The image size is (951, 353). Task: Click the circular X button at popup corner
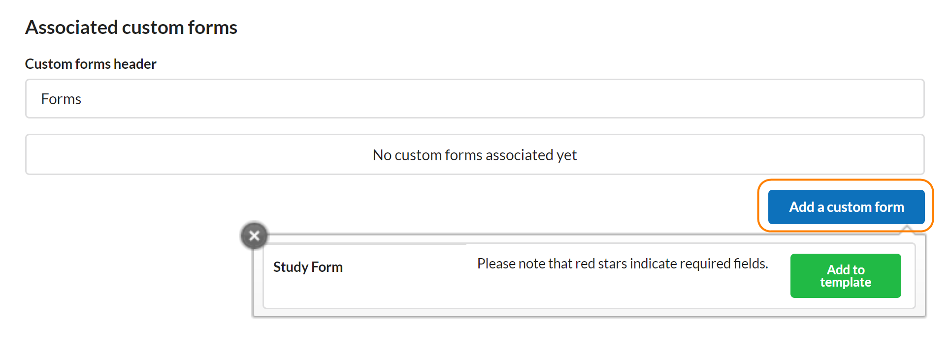(x=254, y=236)
